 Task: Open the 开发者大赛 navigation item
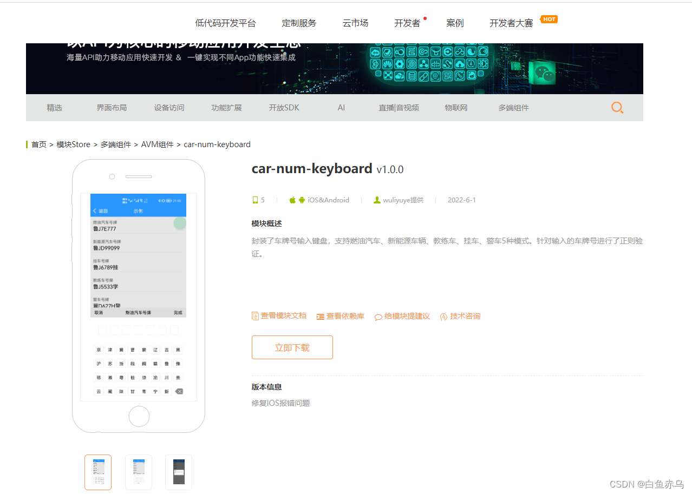tap(511, 23)
